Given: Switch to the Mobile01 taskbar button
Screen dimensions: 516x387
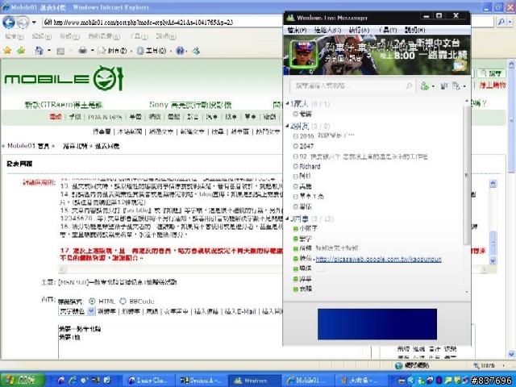Looking at the screenshot, I should [307, 380].
